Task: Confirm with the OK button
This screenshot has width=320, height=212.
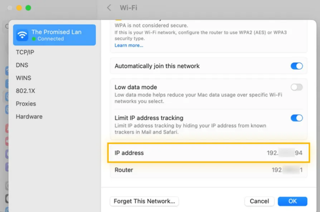Action: coord(292,201)
